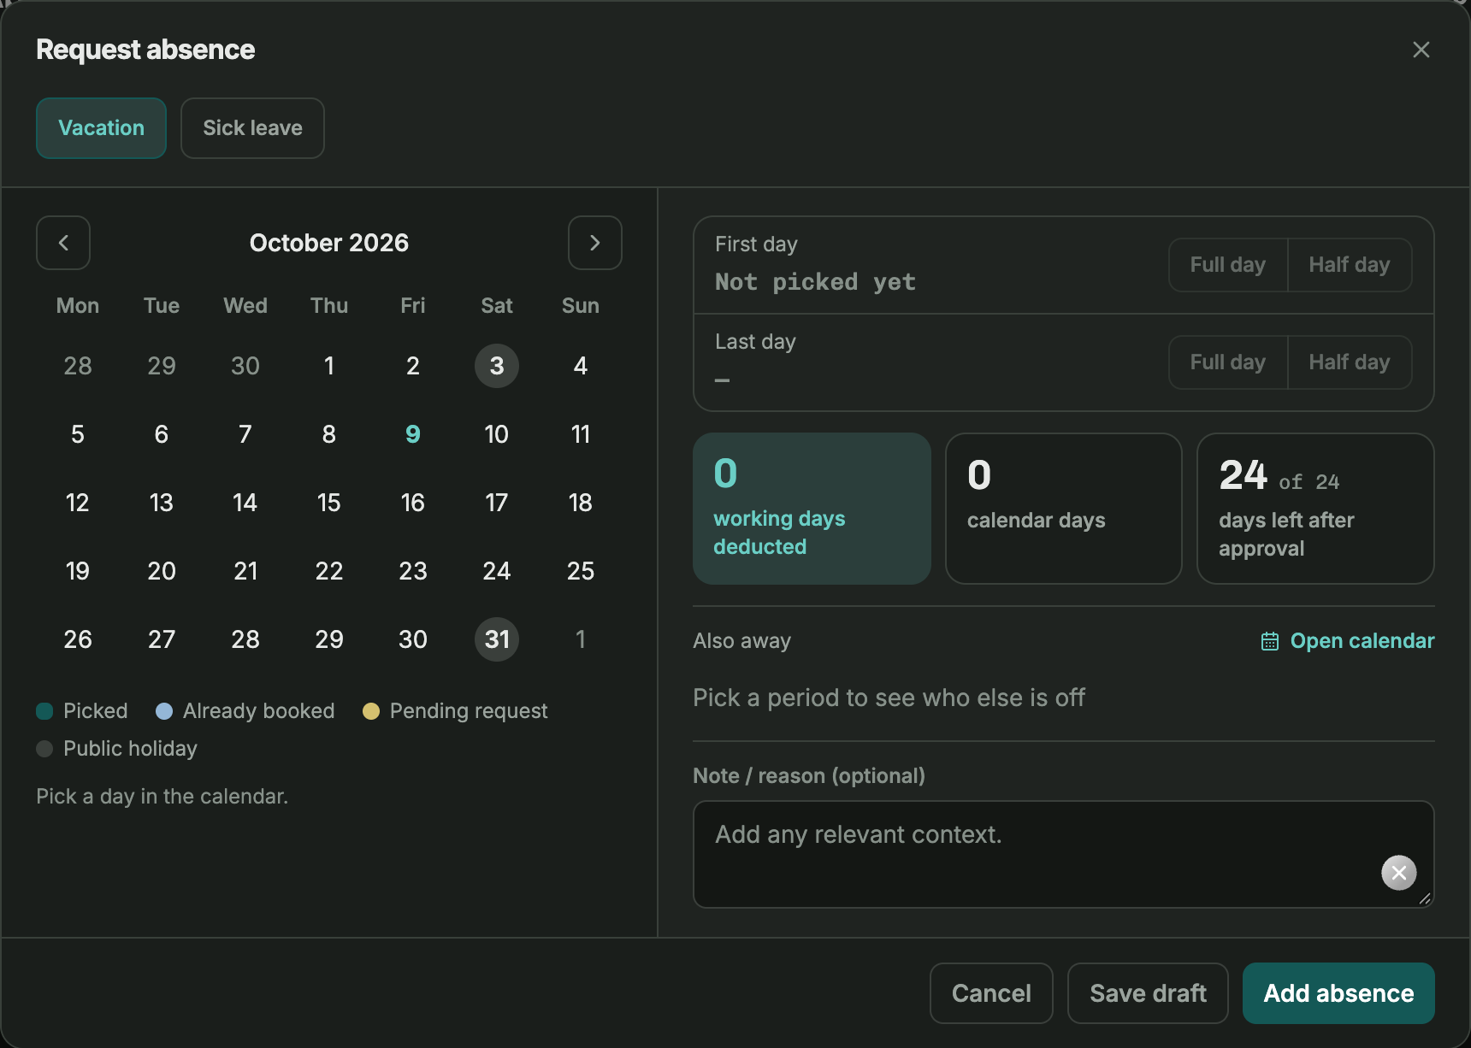Select Friday October 16
Viewport: 1471px width, 1048px height.
[x=413, y=503]
